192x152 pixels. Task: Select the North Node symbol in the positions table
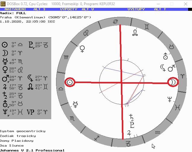30,87
